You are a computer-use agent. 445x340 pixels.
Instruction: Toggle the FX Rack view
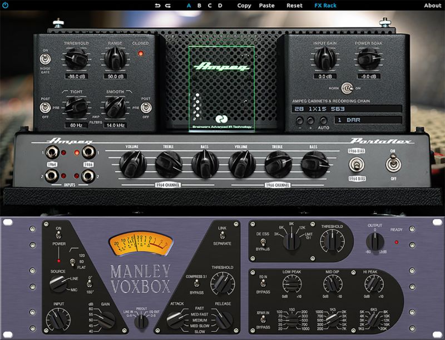pos(325,6)
